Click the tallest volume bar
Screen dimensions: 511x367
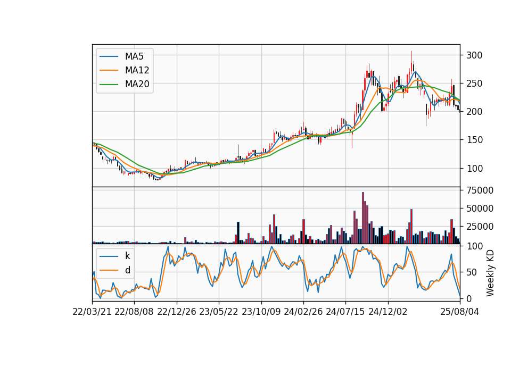[x=362, y=218]
